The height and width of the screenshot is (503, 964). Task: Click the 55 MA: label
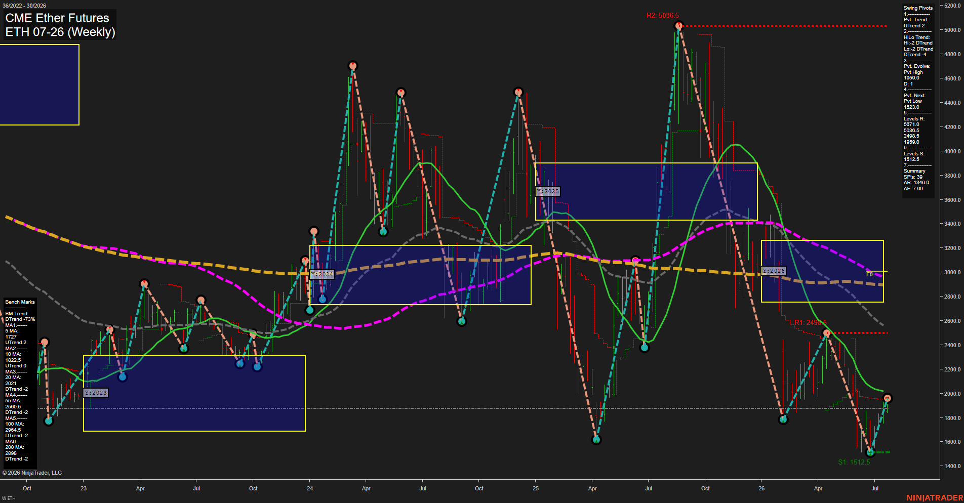(x=13, y=401)
